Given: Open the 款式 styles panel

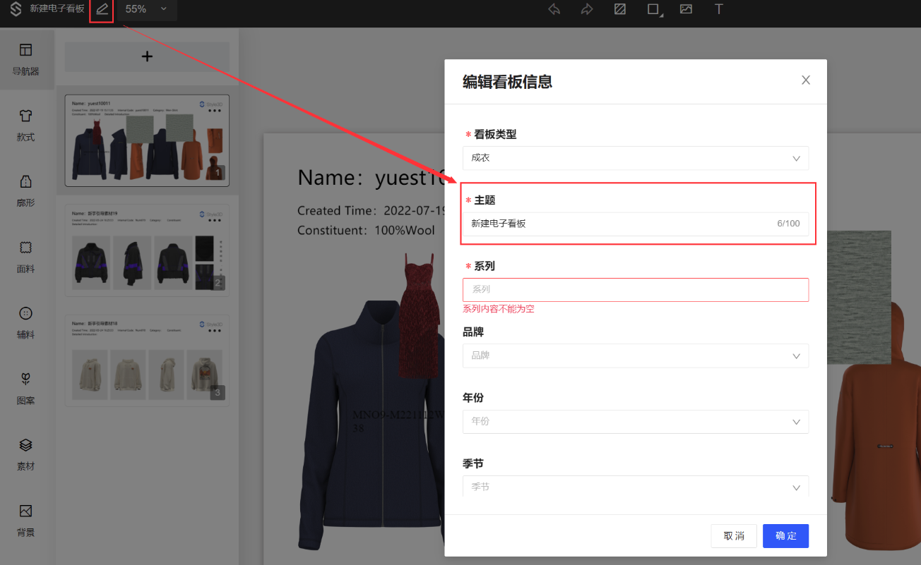Looking at the screenshot, I should (x=26, y=125).
